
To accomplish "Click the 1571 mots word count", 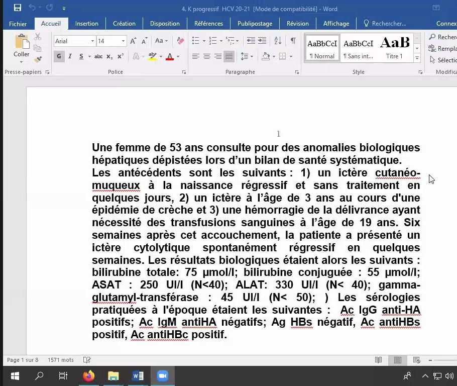I will coord(61,360).
